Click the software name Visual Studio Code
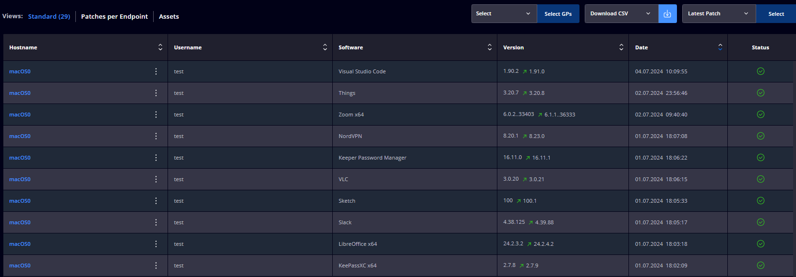Viewport: 796px width, 277px height. 362,71
